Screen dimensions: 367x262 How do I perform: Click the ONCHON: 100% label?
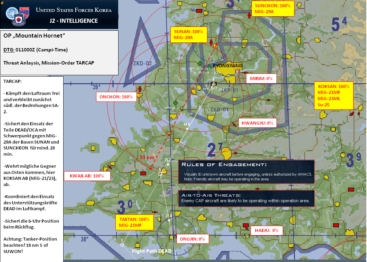coord(116,97)
